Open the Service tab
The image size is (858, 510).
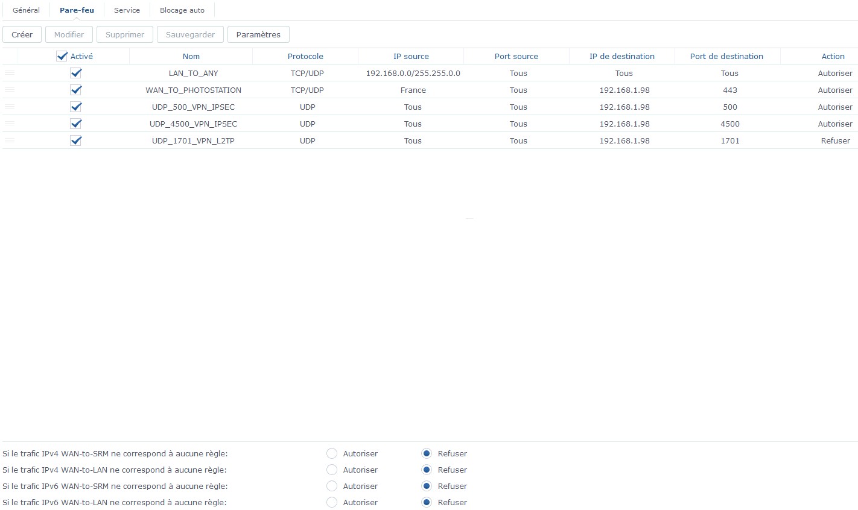pyautogui.click(x=127, y=10)
